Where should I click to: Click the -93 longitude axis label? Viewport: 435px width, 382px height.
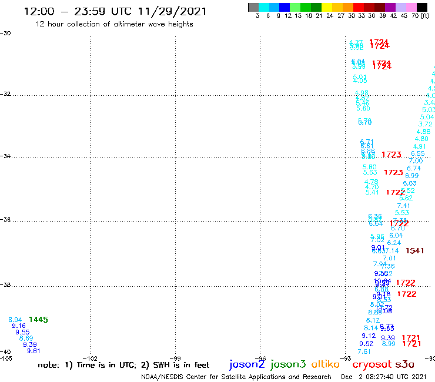tap(346, 358)
